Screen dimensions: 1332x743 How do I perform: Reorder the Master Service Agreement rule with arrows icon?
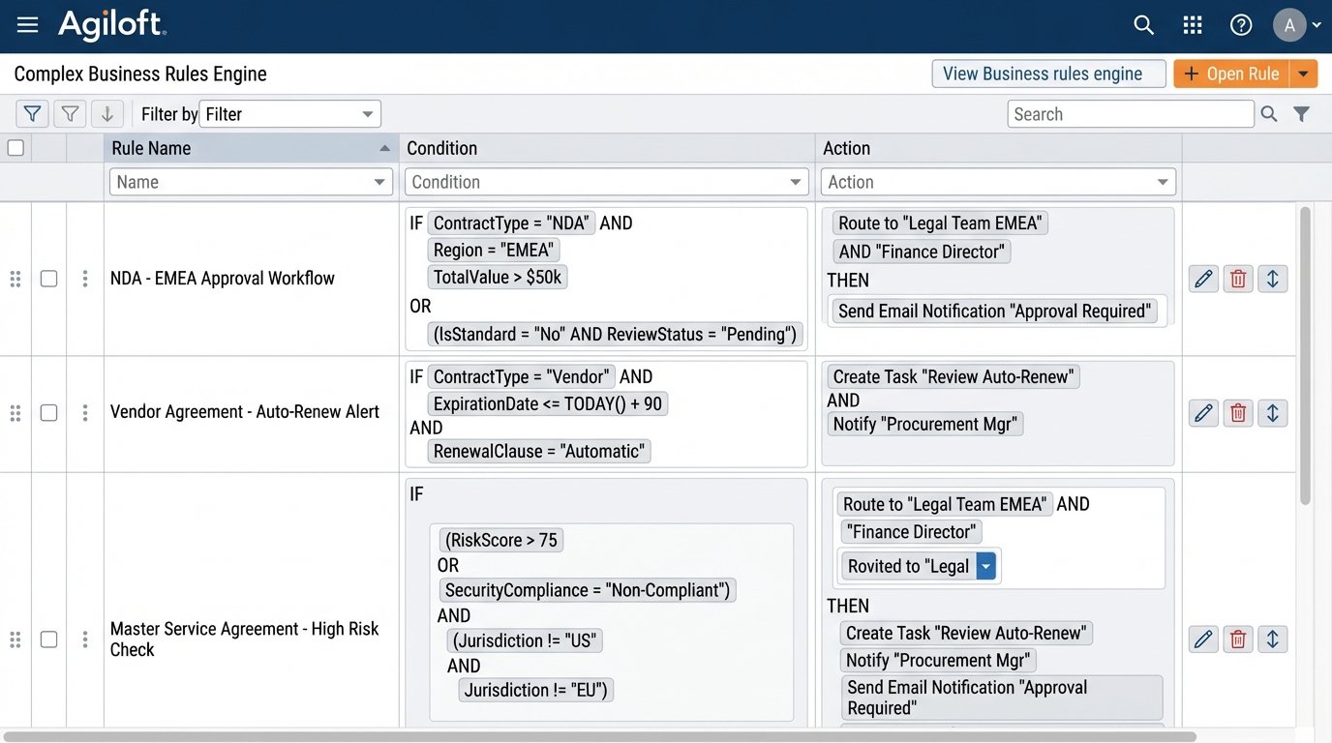coord(1272,639)
